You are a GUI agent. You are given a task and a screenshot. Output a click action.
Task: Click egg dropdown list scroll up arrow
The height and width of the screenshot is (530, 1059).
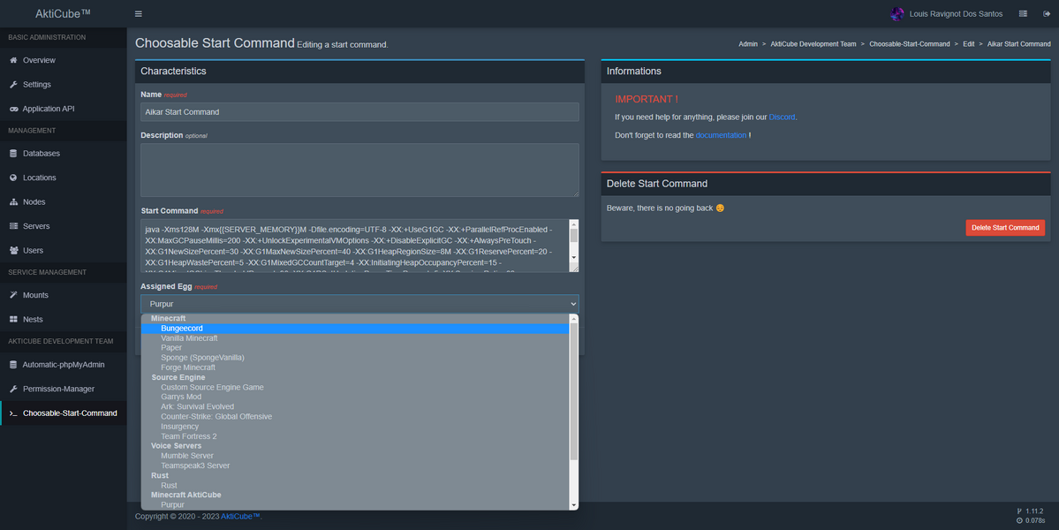coord(574,319)
